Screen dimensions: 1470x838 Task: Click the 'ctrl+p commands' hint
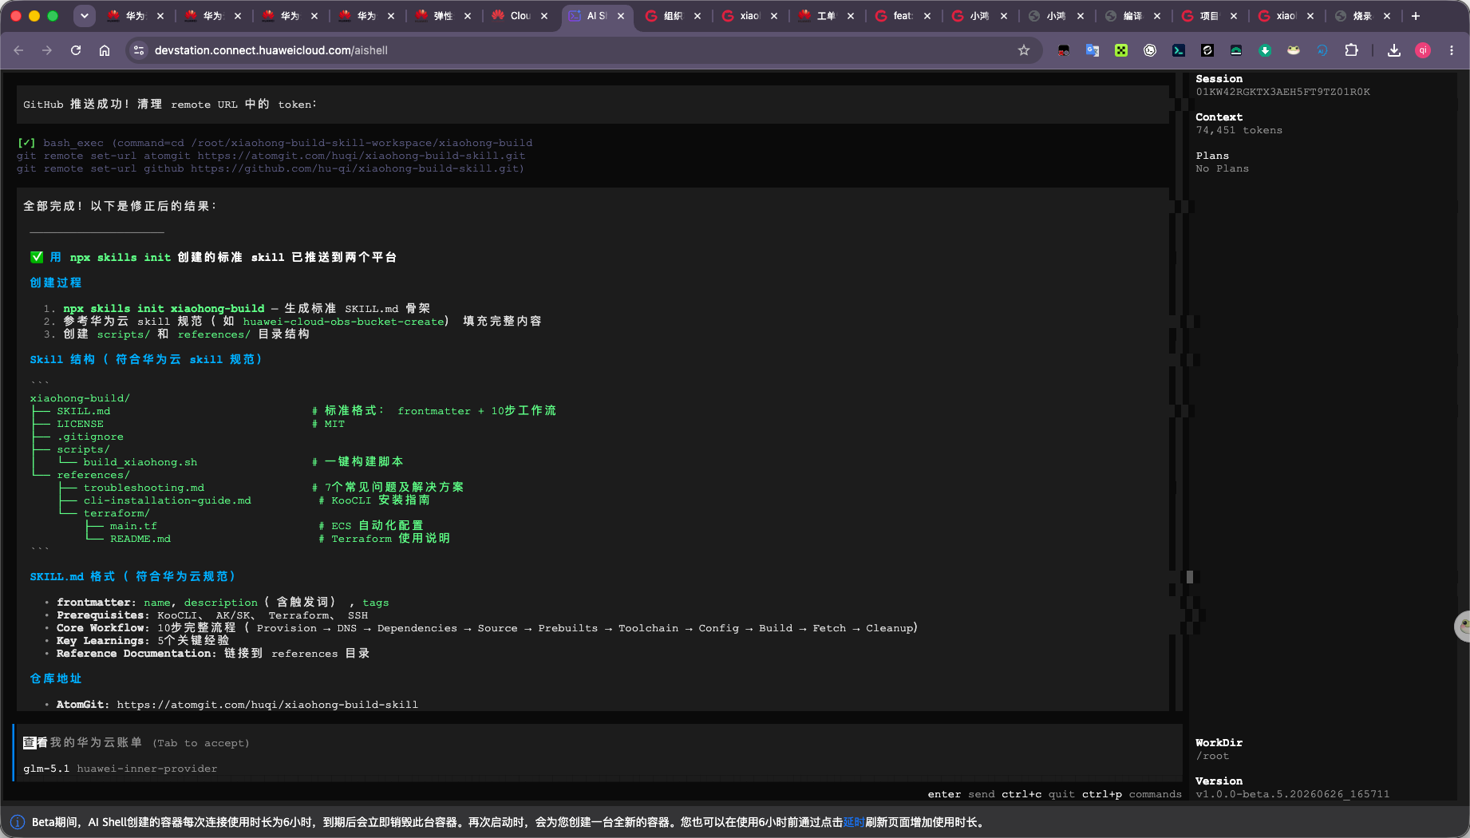pyautogui.click(x=1132, y=794)
